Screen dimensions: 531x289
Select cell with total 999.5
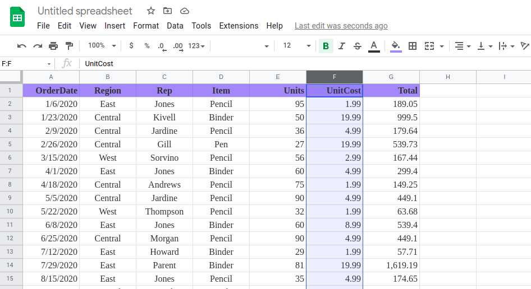click(x=391, y=118)
